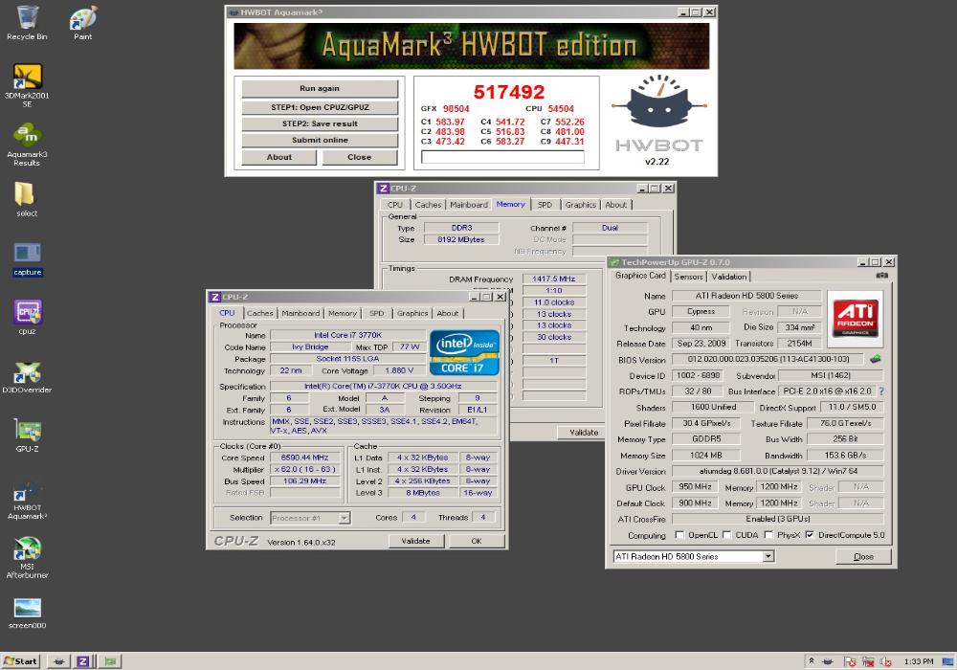The height and width of the screenshot is (670, 957).
Task: Click the DRAM Frequency 1417.5 MHz value
Action: coord(553,279)
